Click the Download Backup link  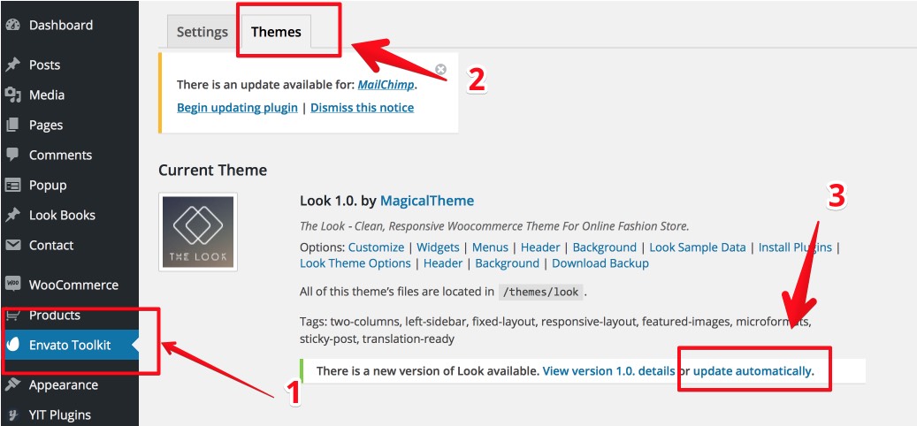600,263
